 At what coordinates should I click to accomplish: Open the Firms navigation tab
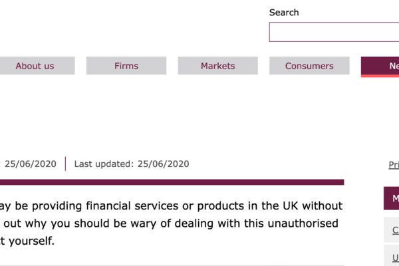(x=126, y=66)
